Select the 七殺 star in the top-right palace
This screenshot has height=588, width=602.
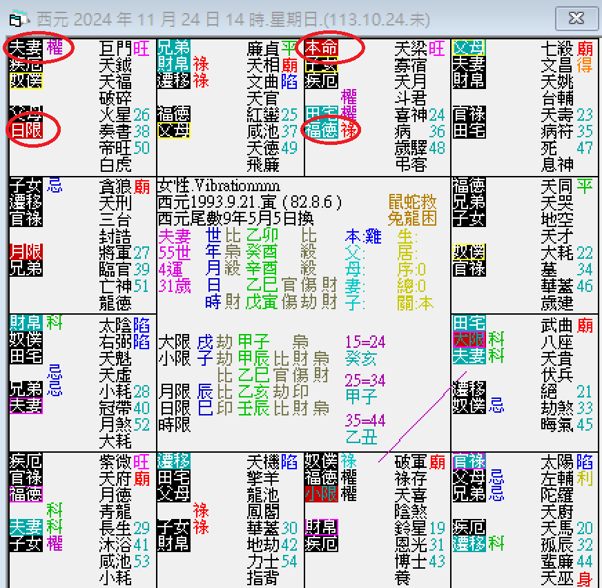coord(555,48)
